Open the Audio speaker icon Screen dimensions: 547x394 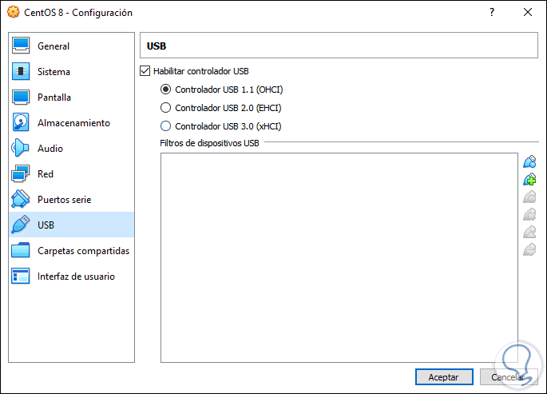[x=22, y=149]
